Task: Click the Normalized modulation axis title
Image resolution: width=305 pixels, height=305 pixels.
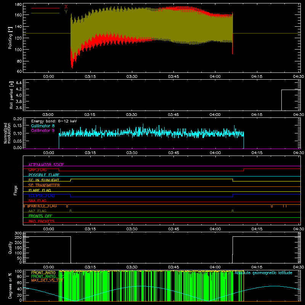Action: coord(7,133)
